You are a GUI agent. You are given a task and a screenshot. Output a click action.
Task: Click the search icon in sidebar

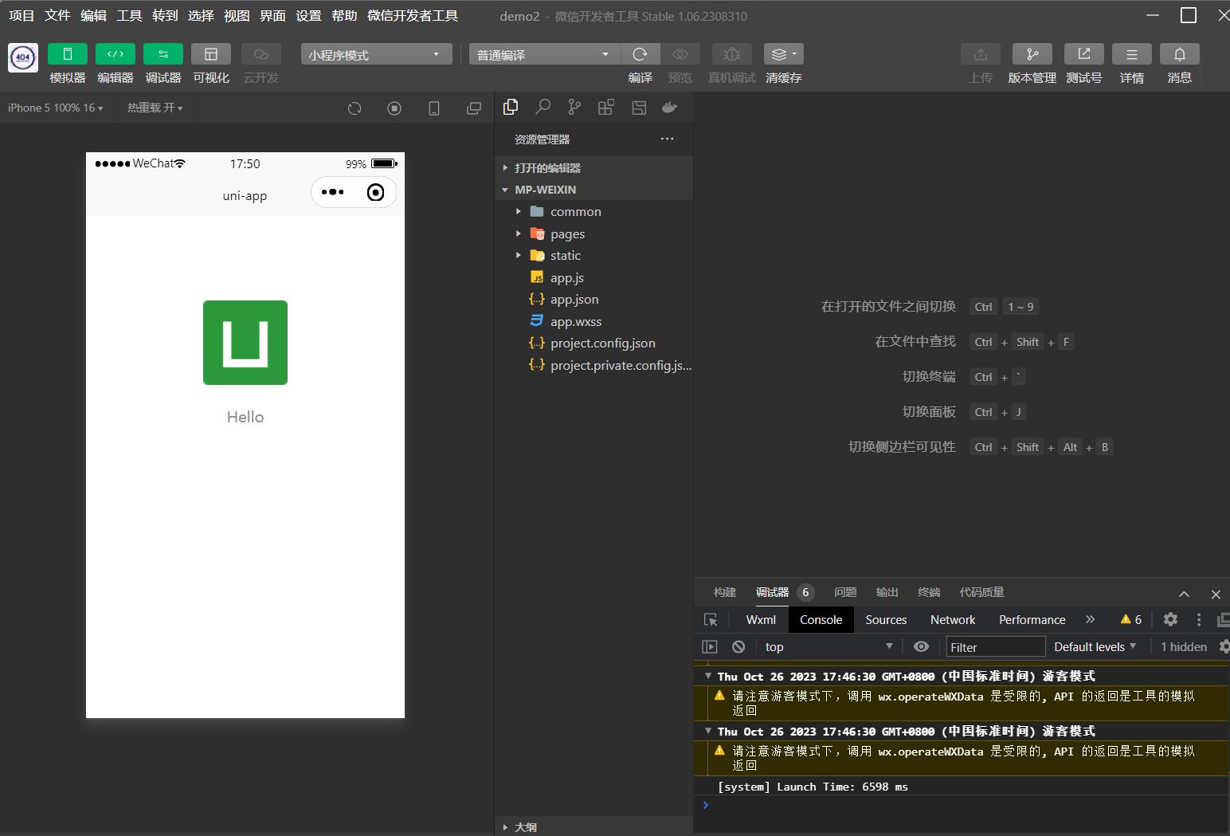543,108
